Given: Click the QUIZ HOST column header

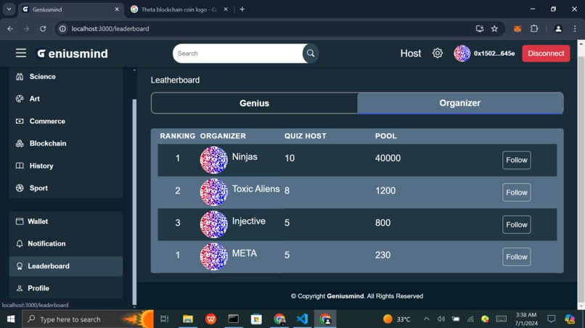Looking at the screenshot, I should pyautogui.click(x=305, y=136).
